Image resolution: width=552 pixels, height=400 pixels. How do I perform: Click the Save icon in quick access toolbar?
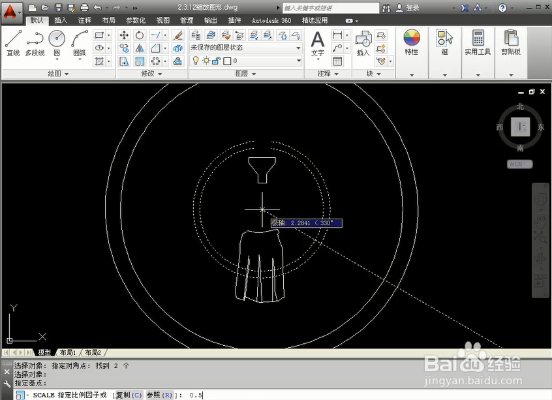(58, 7)
